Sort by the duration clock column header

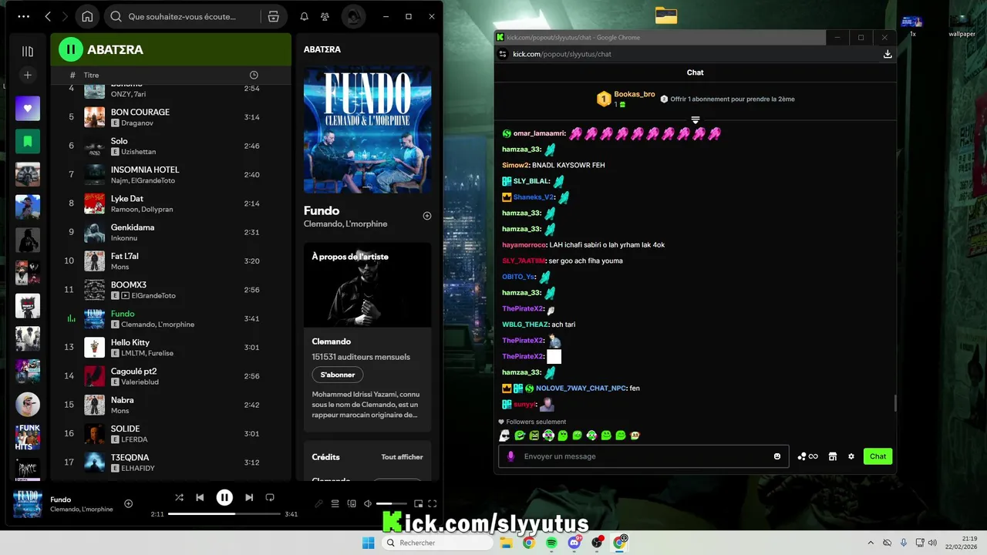coord(254,75)
